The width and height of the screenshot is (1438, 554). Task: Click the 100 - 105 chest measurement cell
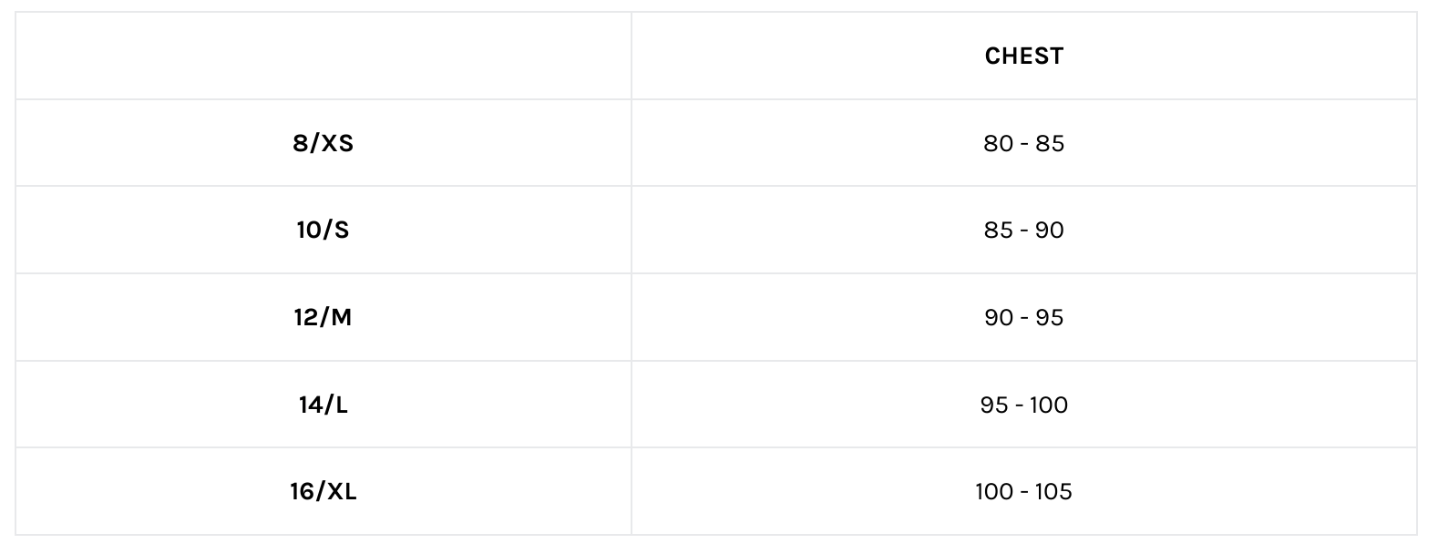pos(1023,492)
